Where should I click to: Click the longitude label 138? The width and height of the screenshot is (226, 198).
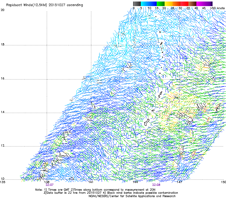tap(47, 182)
